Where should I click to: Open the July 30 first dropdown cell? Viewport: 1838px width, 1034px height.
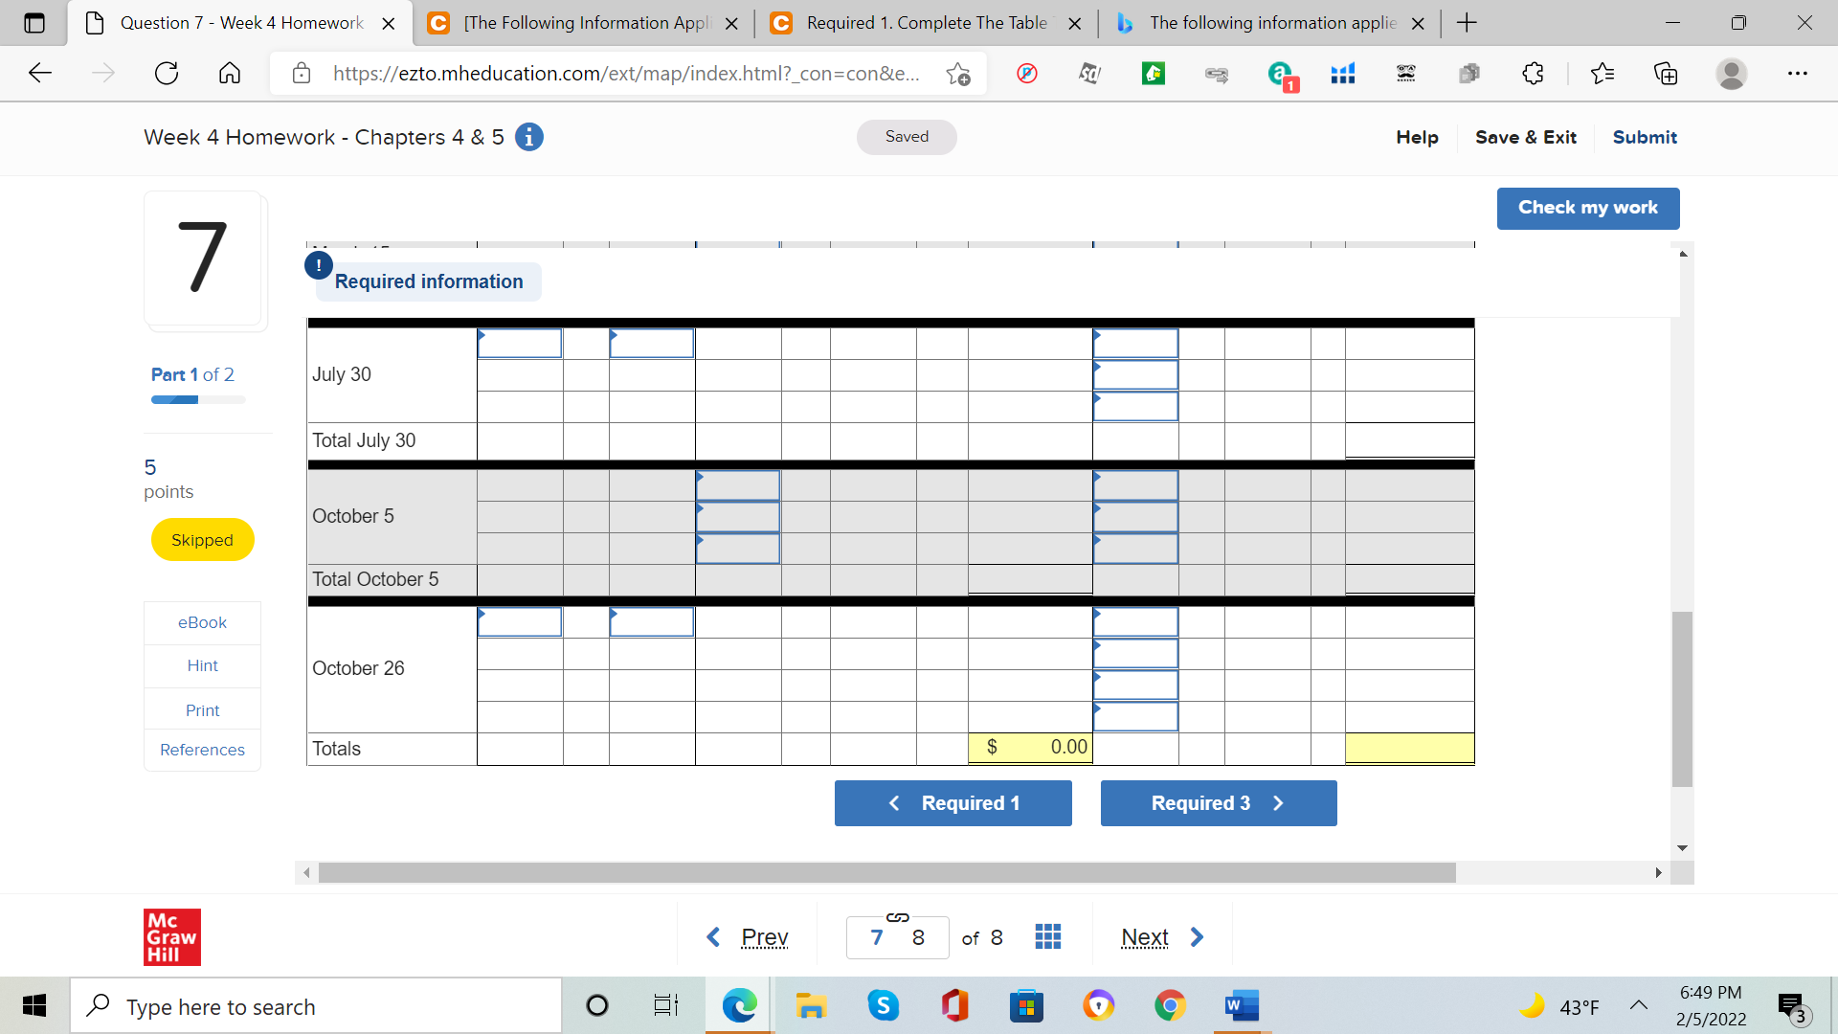coord(520,344)
